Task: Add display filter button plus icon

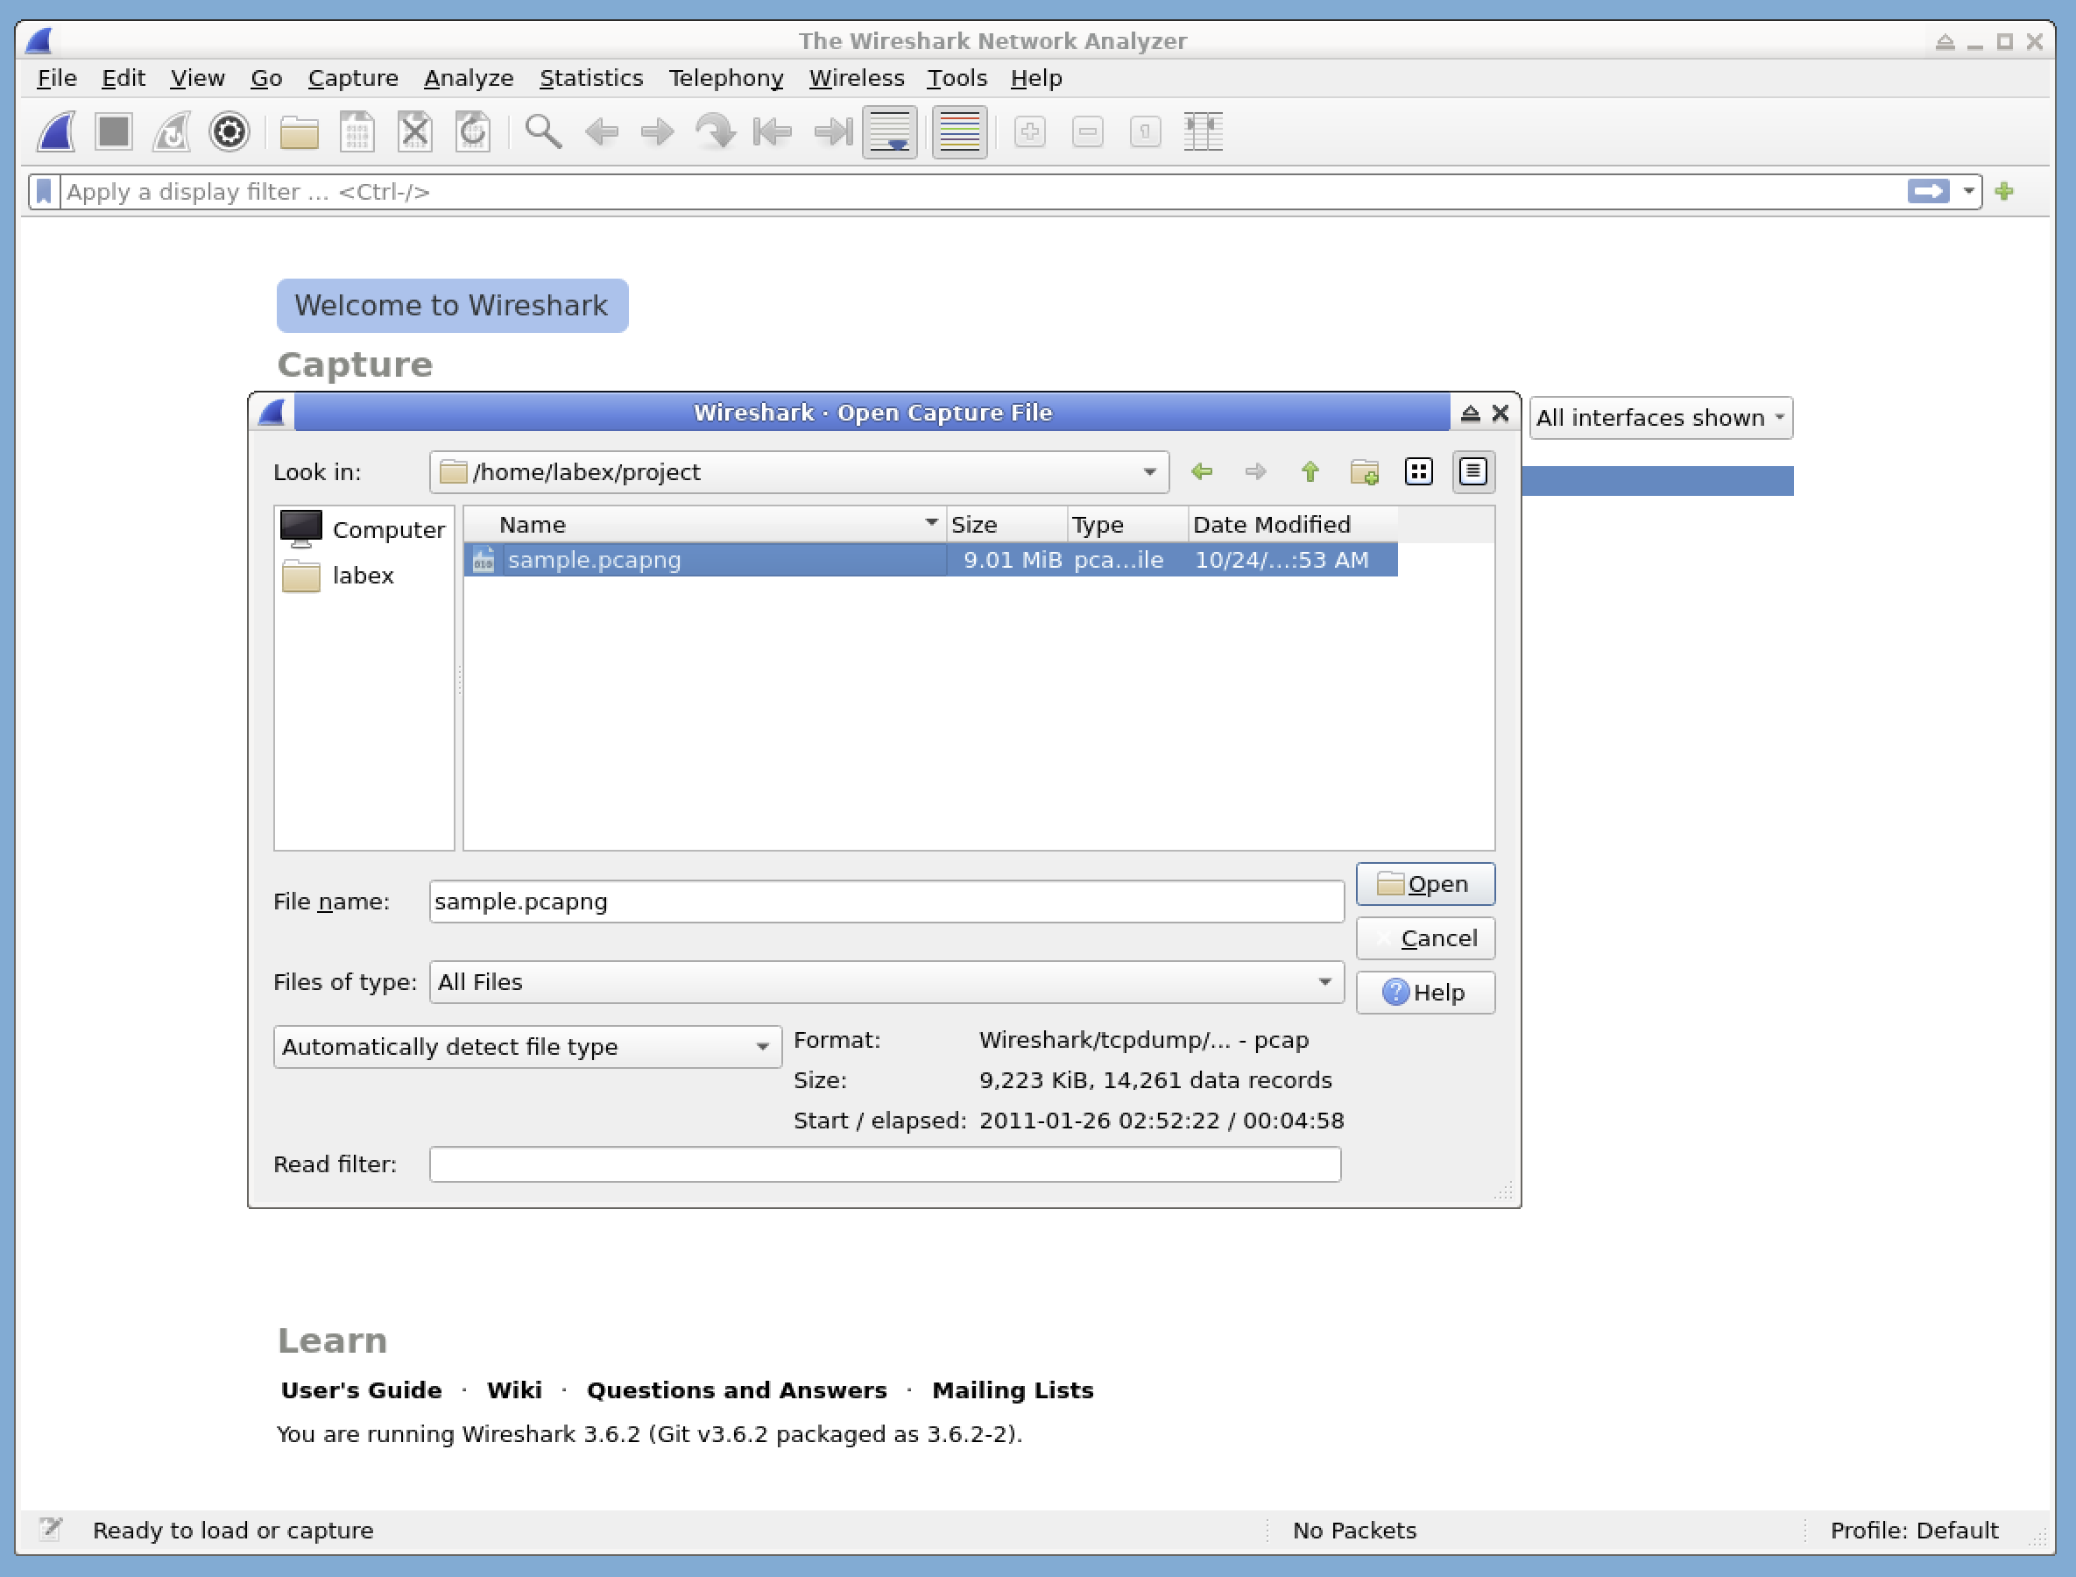Action: (2005, 192)
